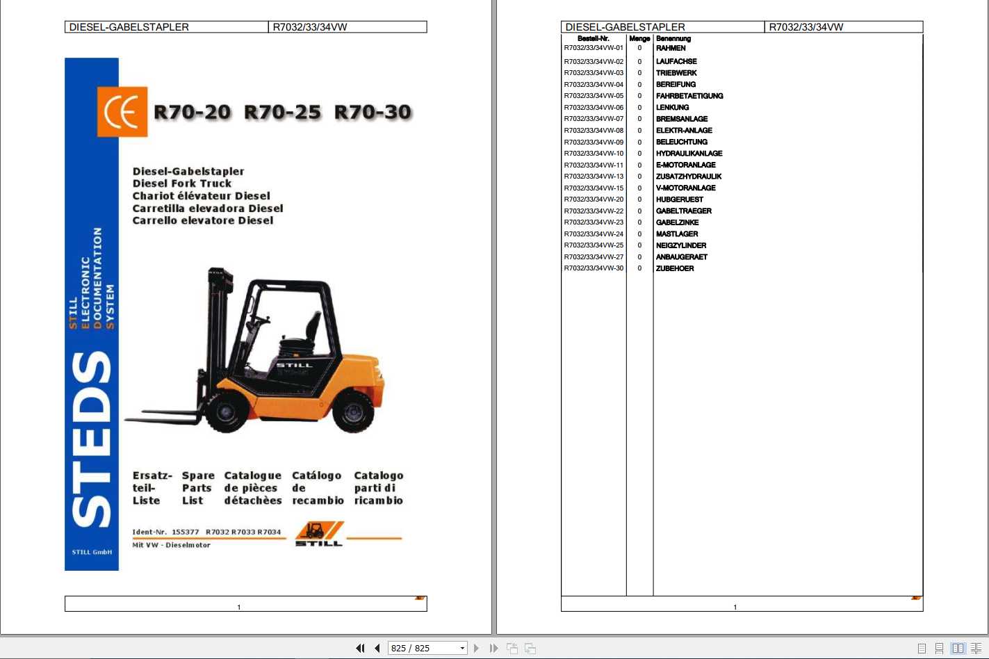989x659 pixels.
Task: Go to the first page
Action: (360, 648)
